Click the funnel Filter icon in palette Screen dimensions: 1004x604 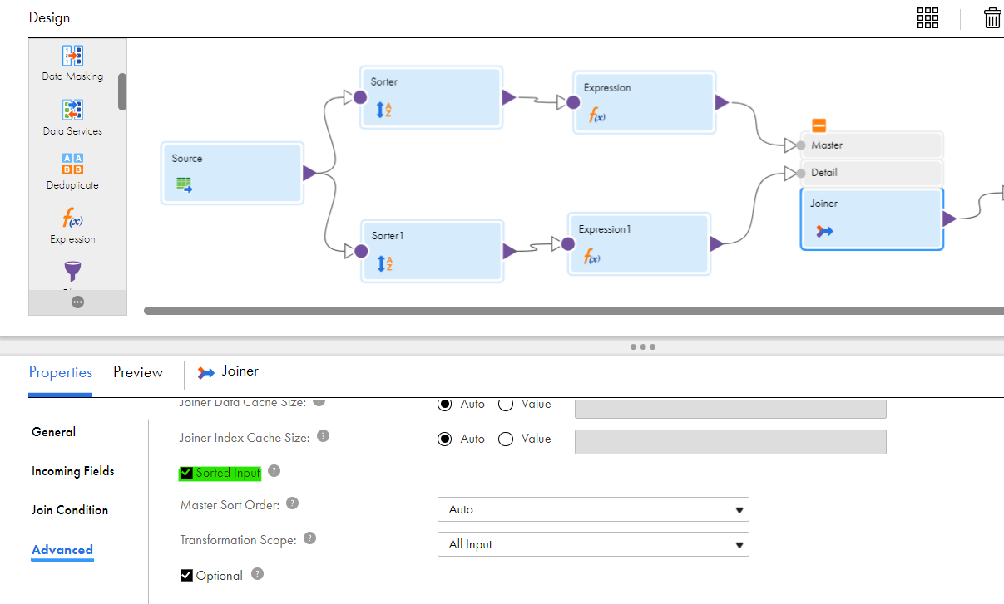coord(72,273)
